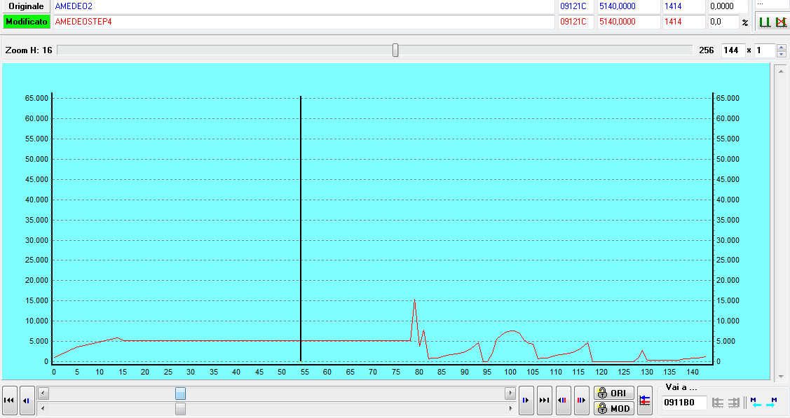Click the Vai a address field
The image size is (790, 418).
pos(683,403)
